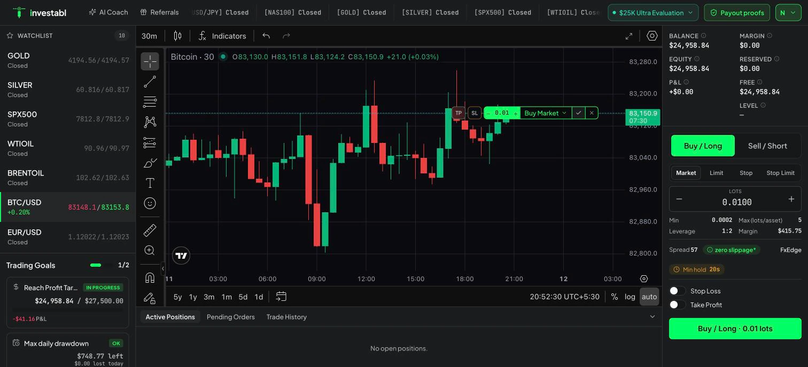Select the crosshair cursor tool
This screenshot has height=367, width=808.
(x=150, y=61)
